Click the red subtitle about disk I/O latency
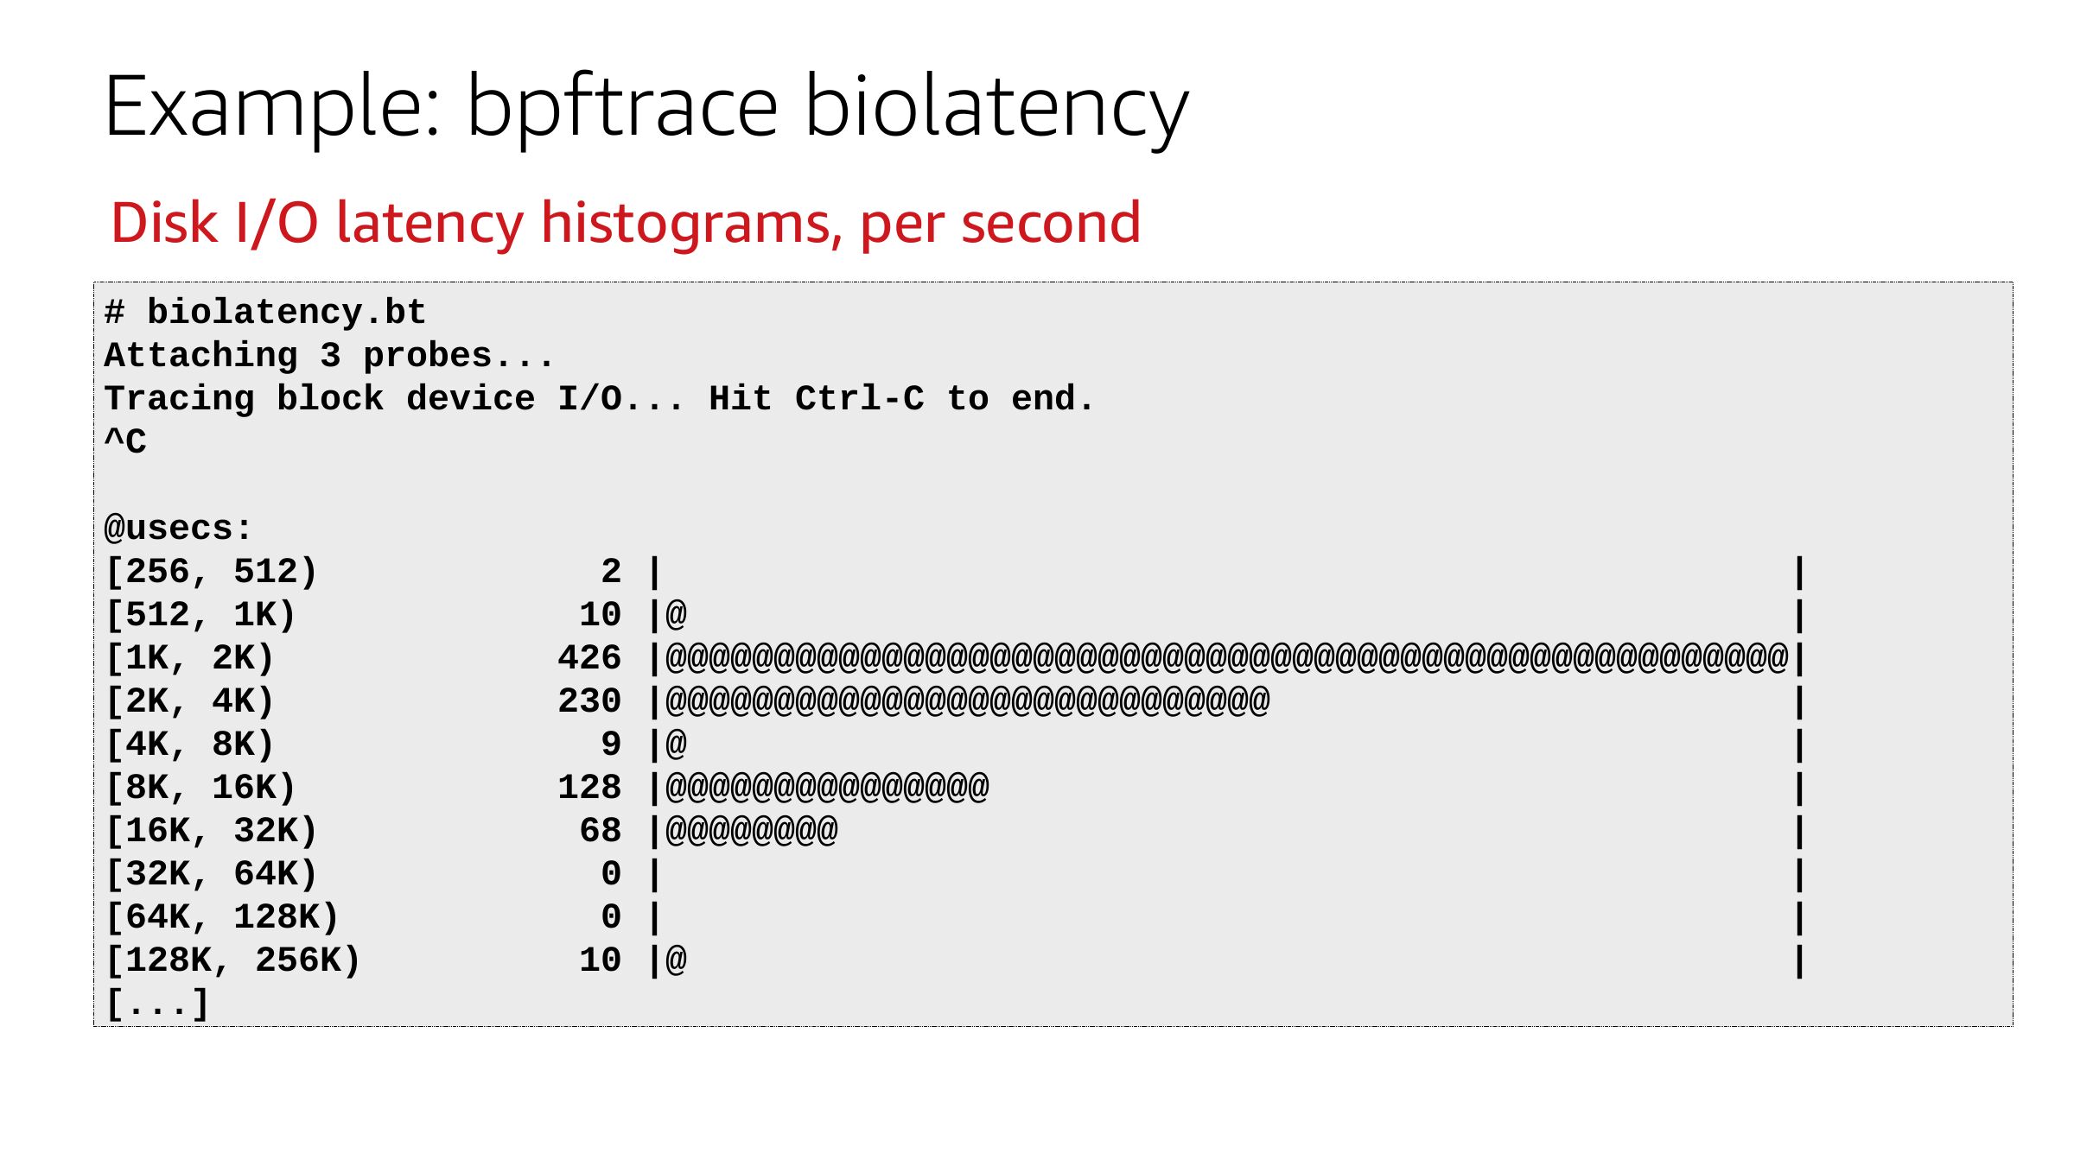Screen dimensions: 2074x1166 pos(626,223)
